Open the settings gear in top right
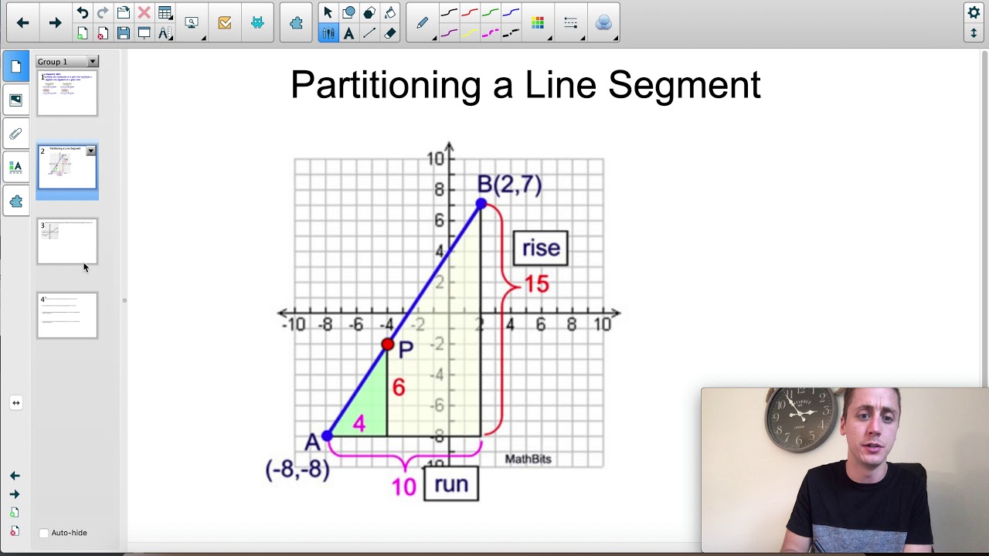 [974, 12]
